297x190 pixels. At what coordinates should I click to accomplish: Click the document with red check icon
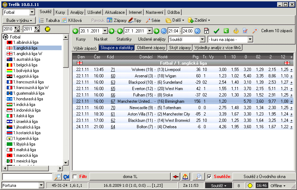pyautogui.click(x=245, y=31)
